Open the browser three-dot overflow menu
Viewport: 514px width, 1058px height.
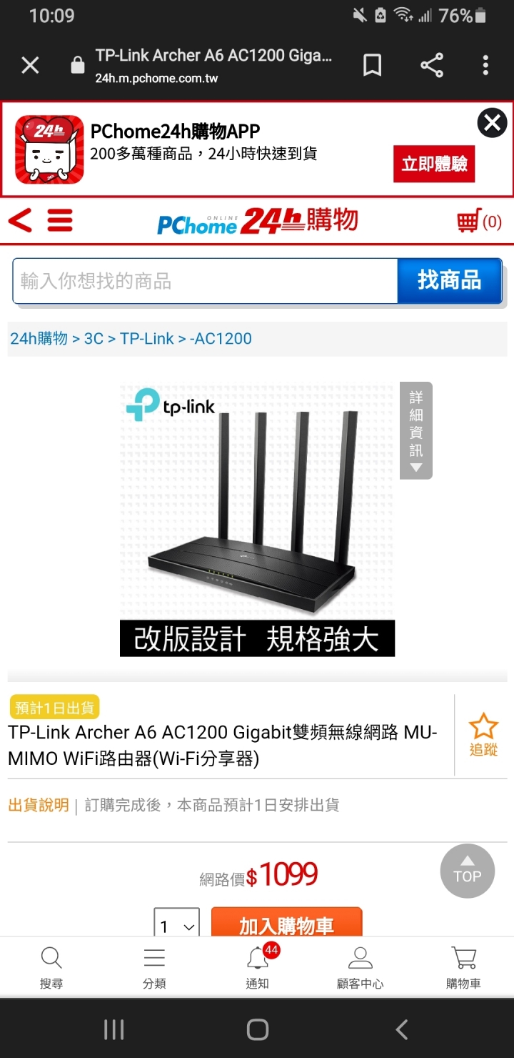485,66
